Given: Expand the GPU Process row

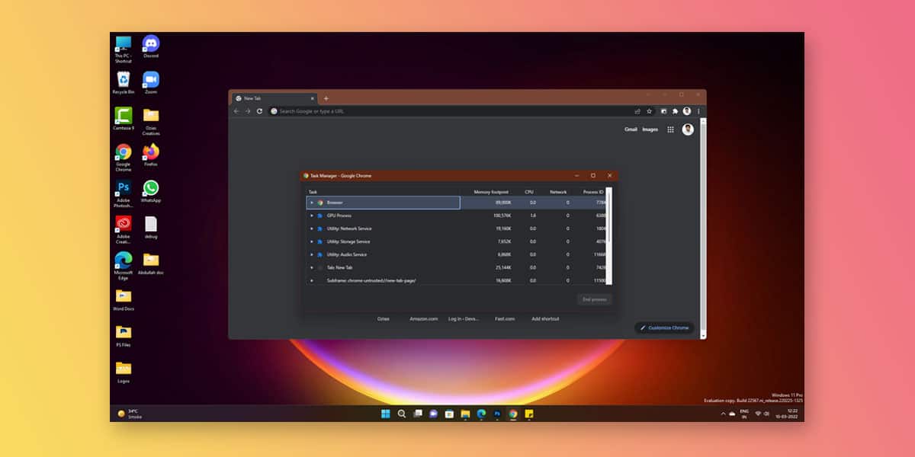Looking at the screenshot, I should point(312,216).
